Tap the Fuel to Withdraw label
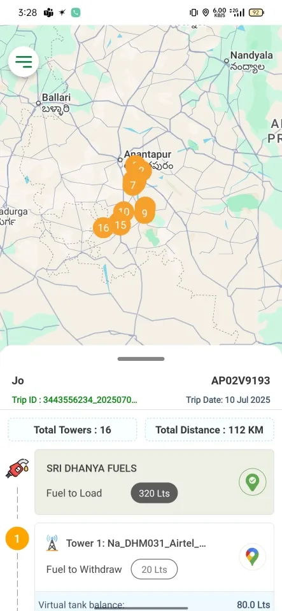This screenshot has width=282, height=611. click(84, 569)
